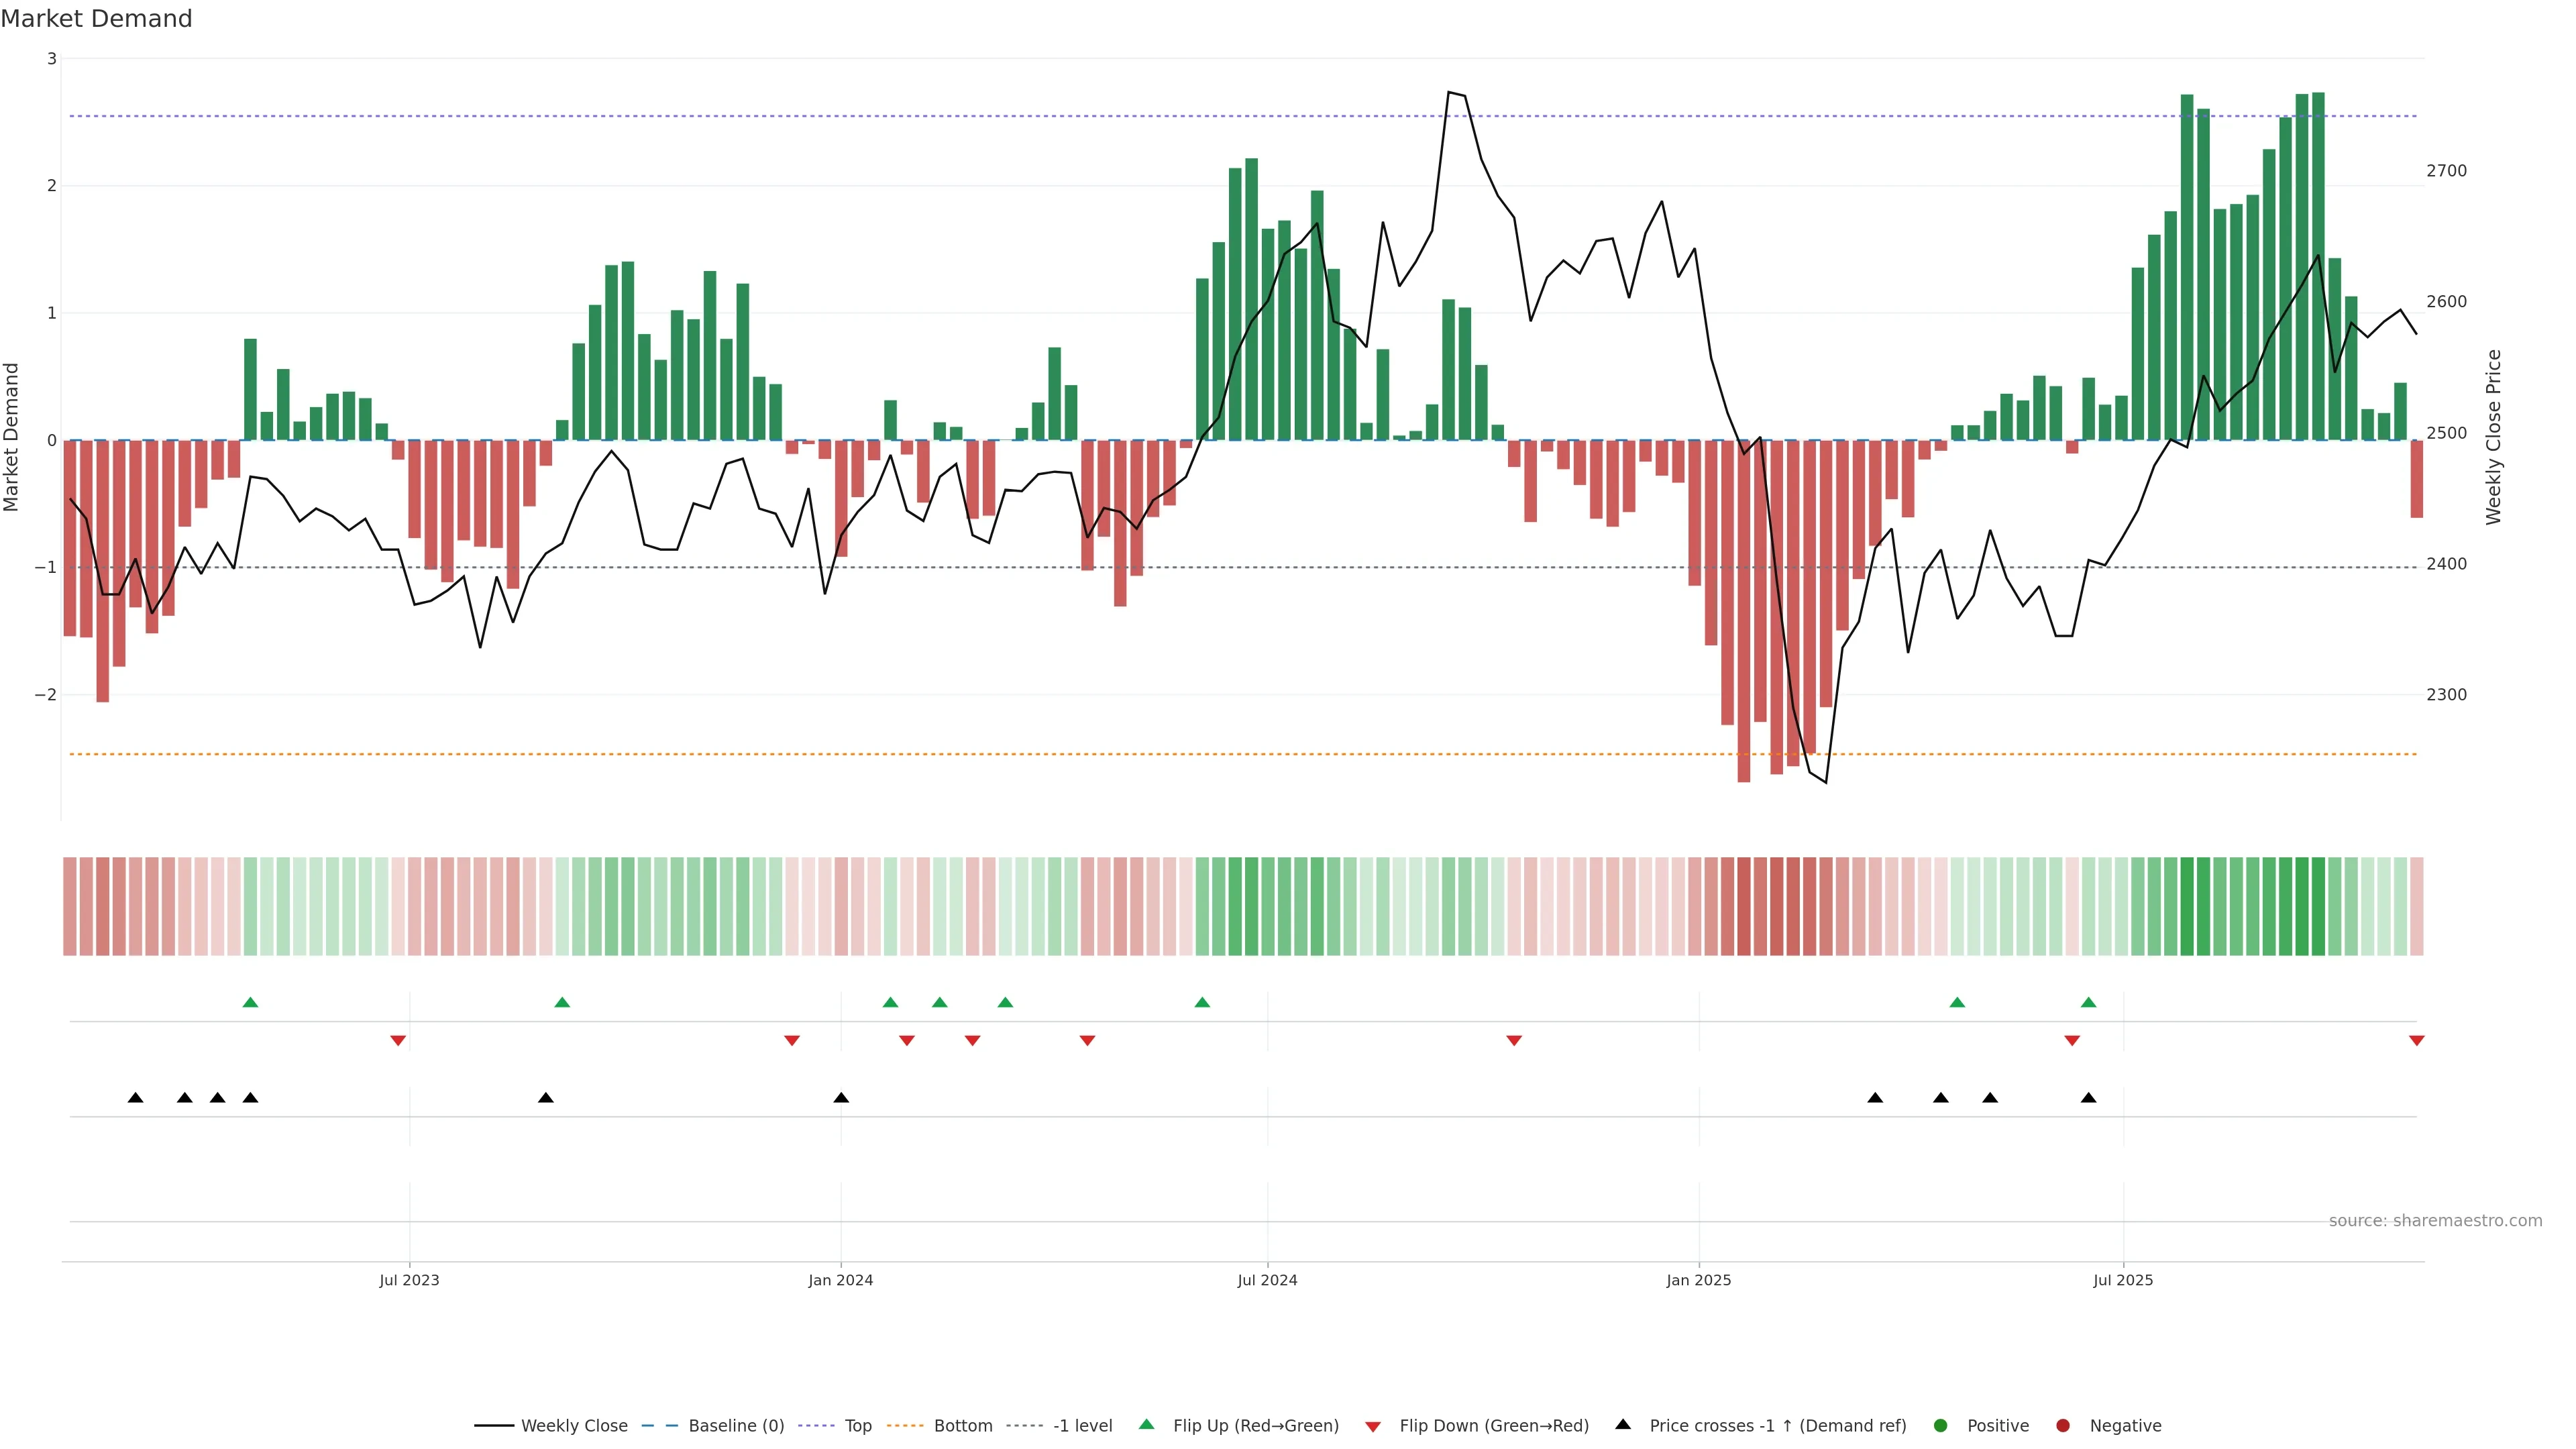Click the leftmost heatmap color strip cell
The height and width of the screenshot is (1449, 2576).
coord(70,906)
